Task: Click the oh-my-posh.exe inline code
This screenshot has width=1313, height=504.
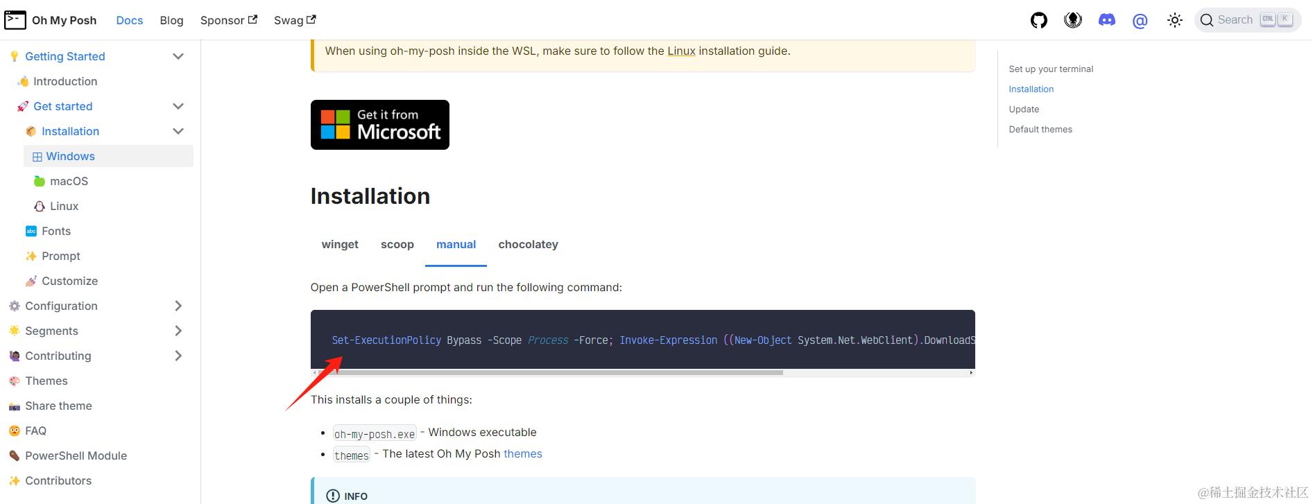Action: click(375, 433)
